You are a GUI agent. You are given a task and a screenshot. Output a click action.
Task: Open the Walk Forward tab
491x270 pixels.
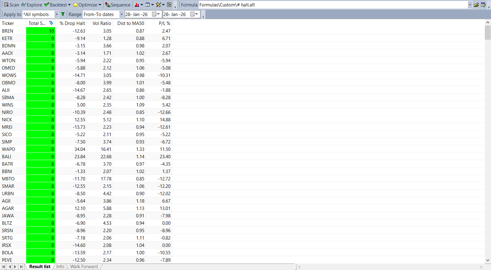coord(84,267)
